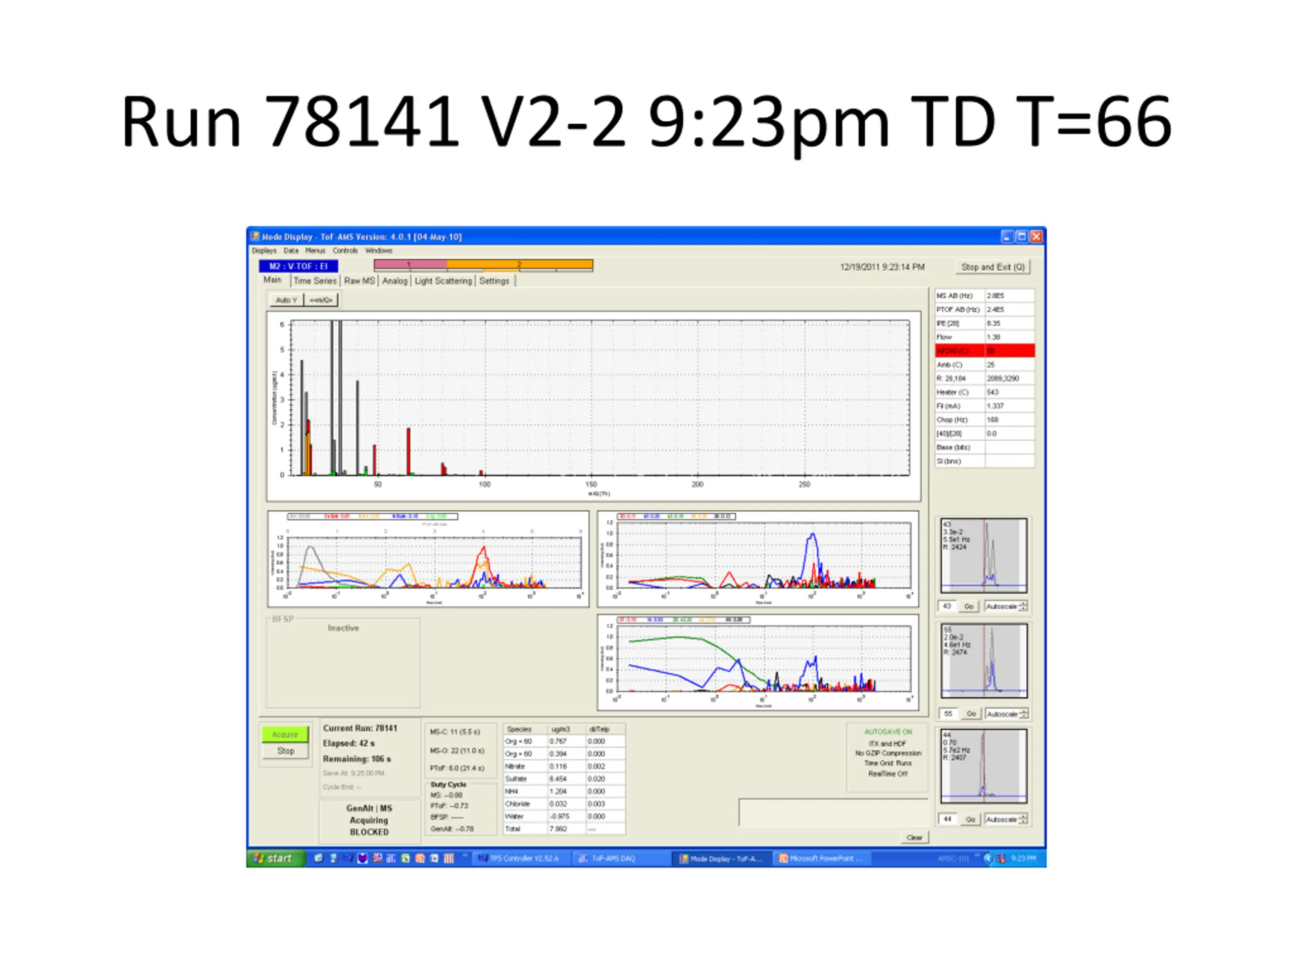Adjust Autoscale stepper for m/z 43
Viewport: 1293px width, 970px height.
click(x=1022, y=606)
